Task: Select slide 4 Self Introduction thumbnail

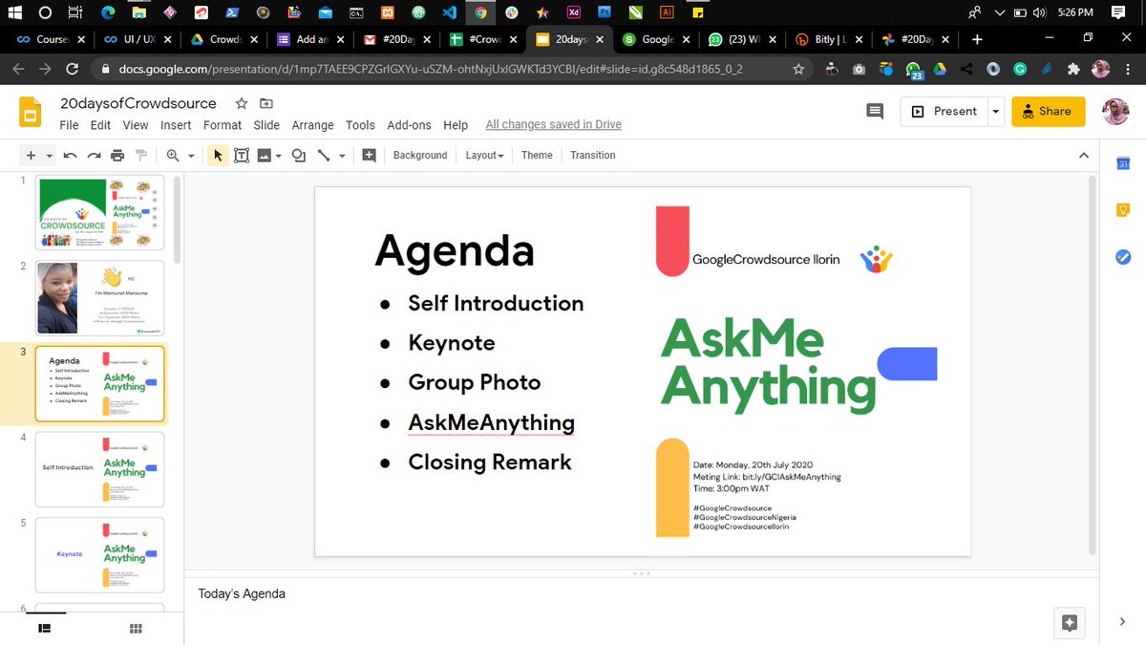Action: 100,469
